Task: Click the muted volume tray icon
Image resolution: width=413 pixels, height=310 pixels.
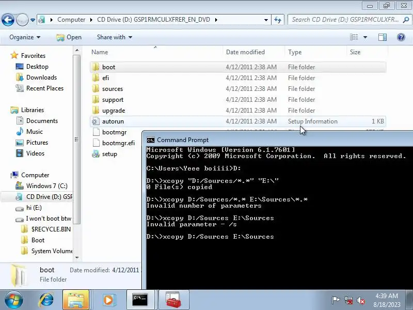Action: click(x=361, y=300)
